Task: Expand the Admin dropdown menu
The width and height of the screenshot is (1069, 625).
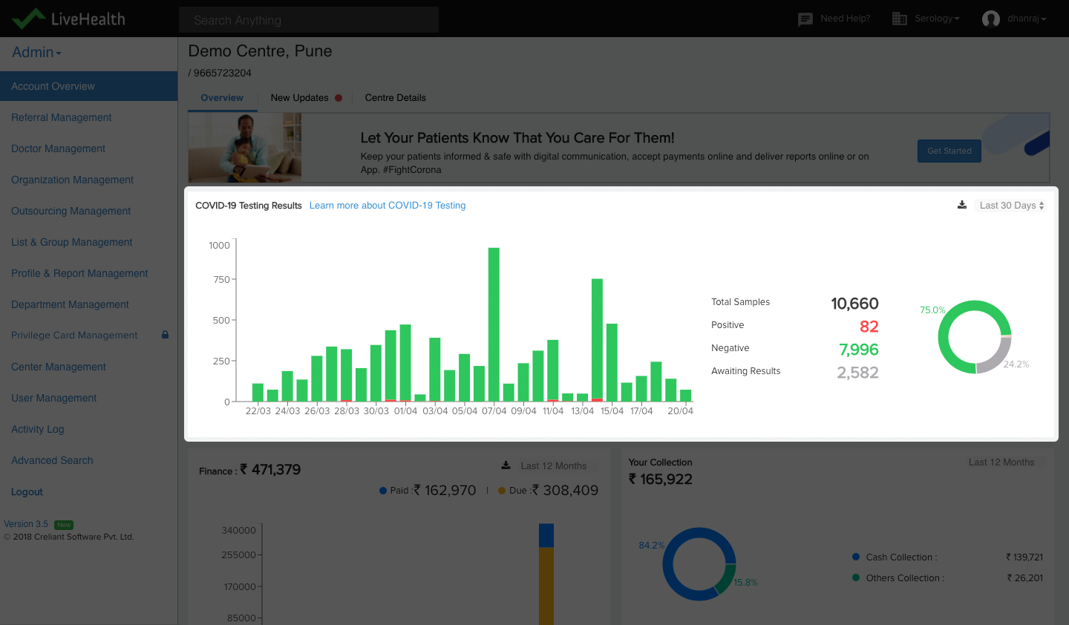Action: tap(36, 53)
